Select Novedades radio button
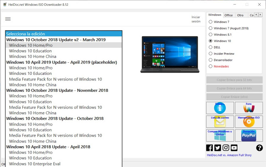266x167 pixels. pyautogui.click(x=211, y=66)
